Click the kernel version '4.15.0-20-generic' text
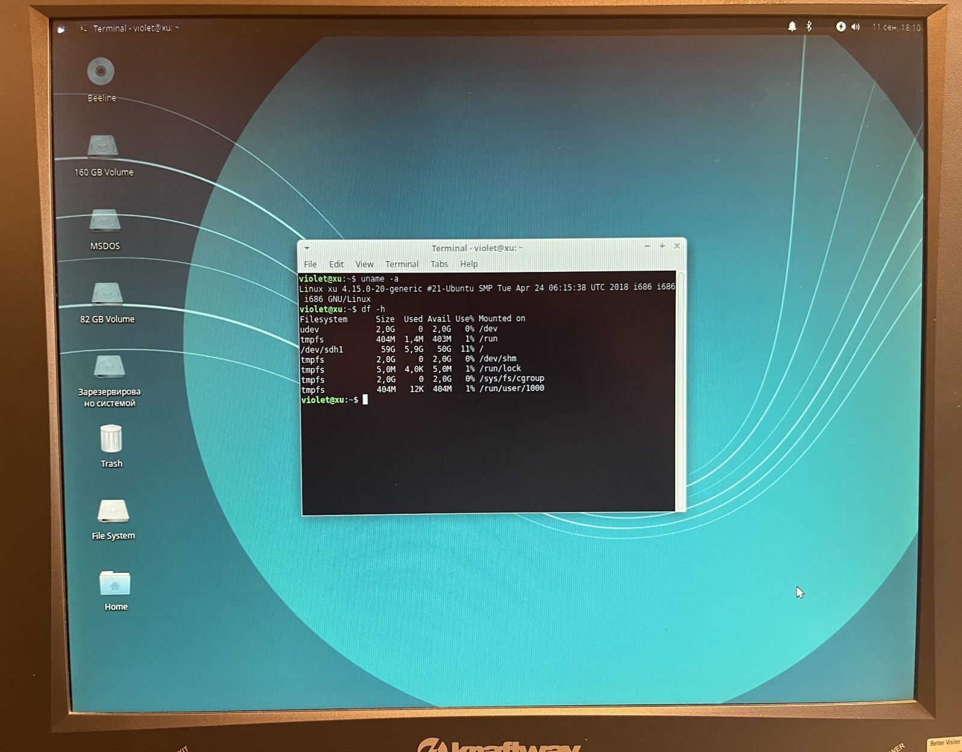Viewport: 962px width, 752px height. pos(382,289)
